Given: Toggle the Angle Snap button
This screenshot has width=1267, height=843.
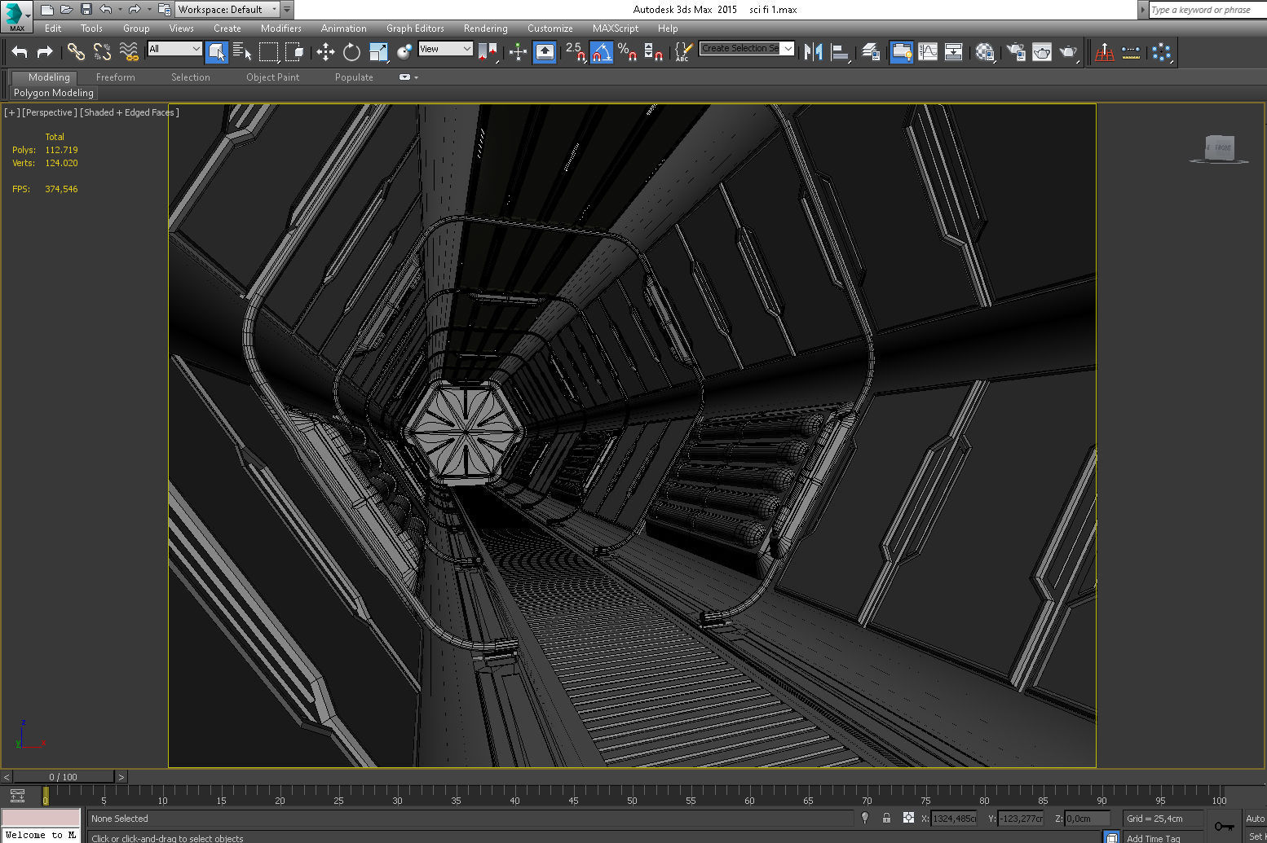Looking at the screenshot, I should point(601,52).
